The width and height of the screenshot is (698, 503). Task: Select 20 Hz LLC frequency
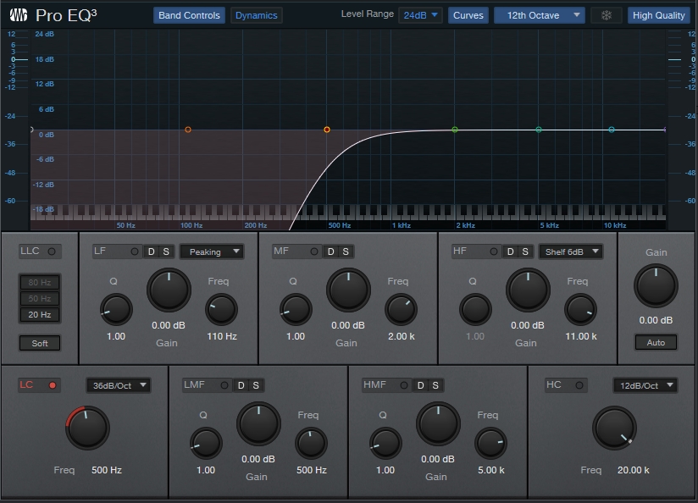(x=40, y=315)
